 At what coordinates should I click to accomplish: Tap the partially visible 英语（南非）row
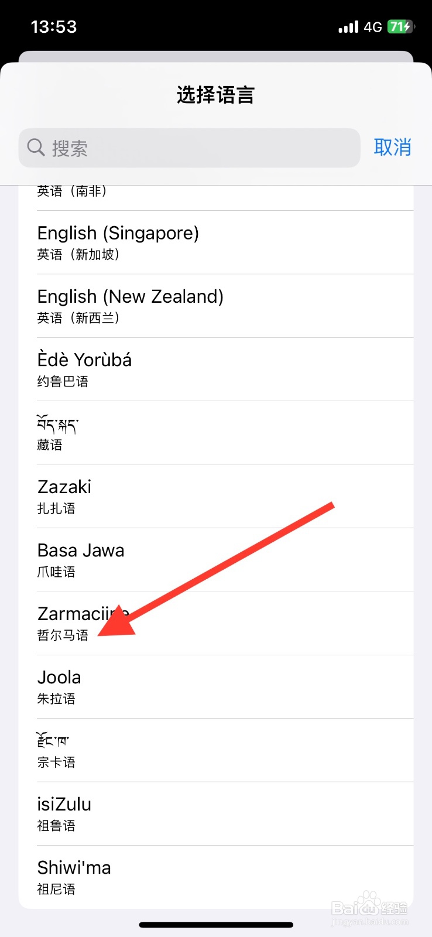216,198
